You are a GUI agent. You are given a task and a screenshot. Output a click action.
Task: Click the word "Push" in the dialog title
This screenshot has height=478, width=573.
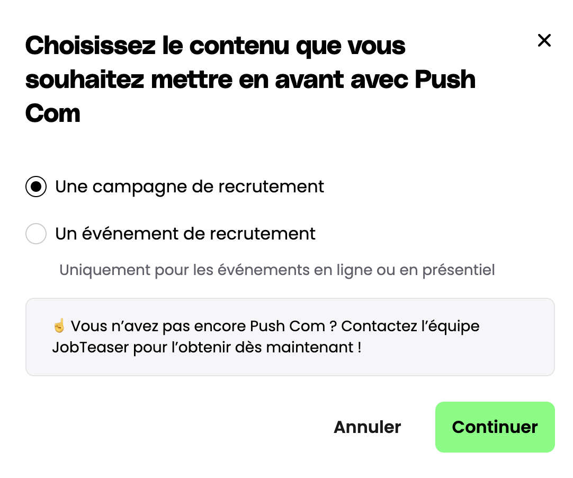pos(444,80)
